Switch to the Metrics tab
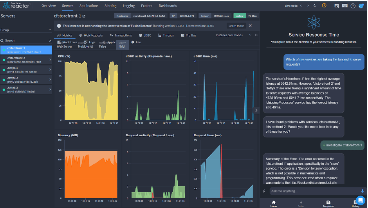 click(x=65, y=36)
